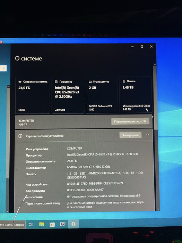Click the Settings gear in taskbar

click(x=73, y=224)
